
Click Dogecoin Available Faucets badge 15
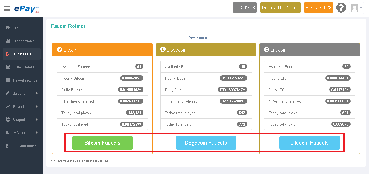click(243, 66)
